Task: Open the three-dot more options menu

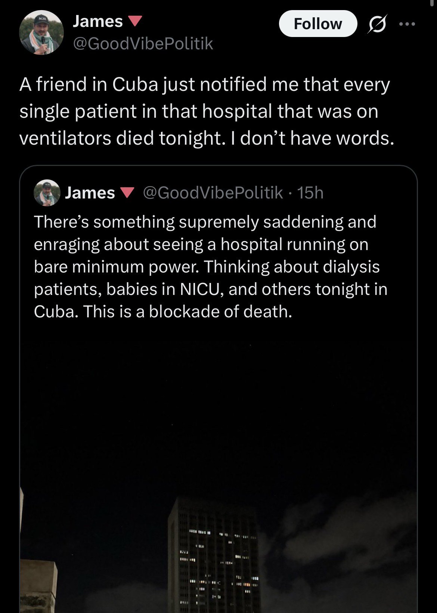Action: pos(407,24)
